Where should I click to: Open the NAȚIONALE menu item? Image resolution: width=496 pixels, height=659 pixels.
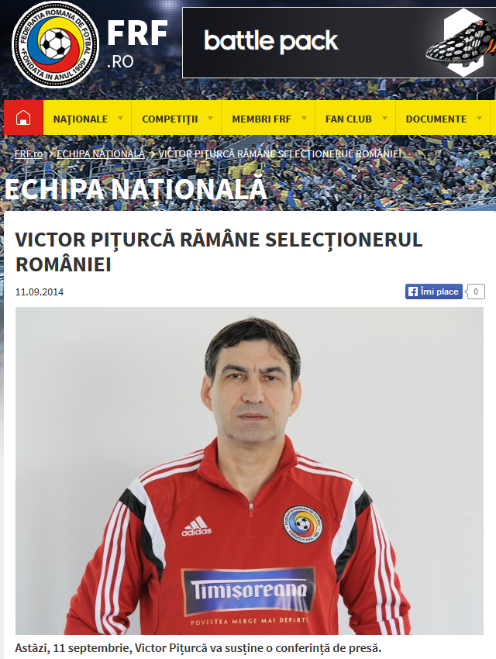81,119
